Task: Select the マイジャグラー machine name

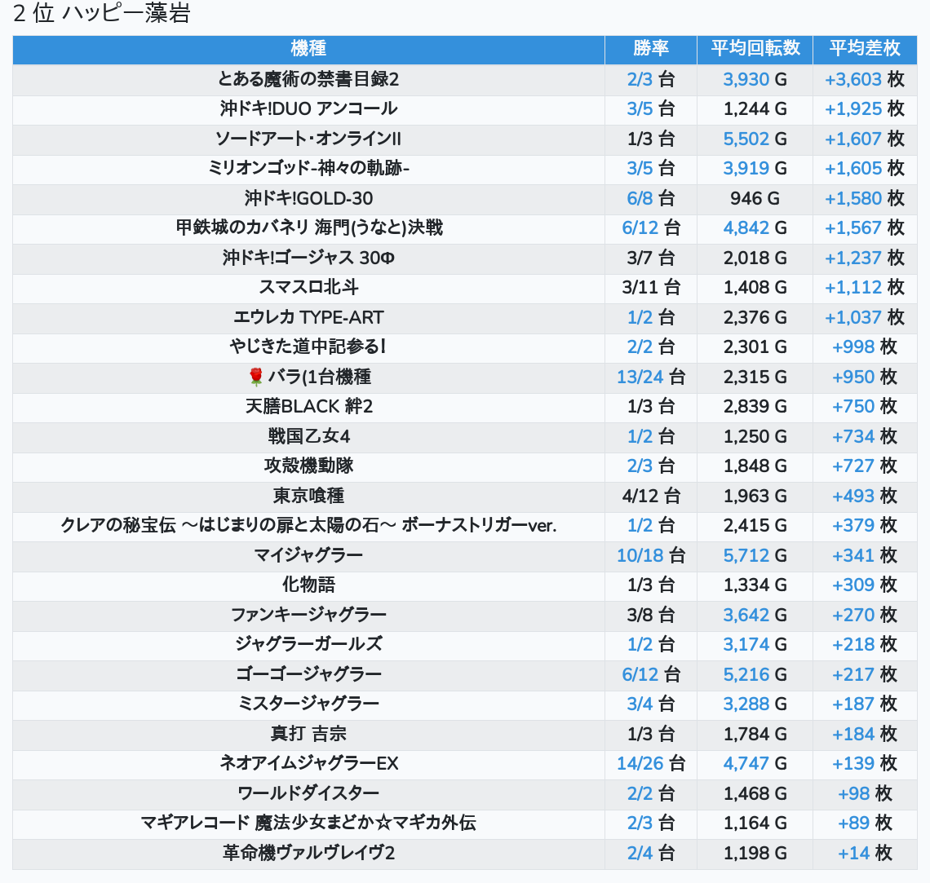Action: (x=308, y=555)
